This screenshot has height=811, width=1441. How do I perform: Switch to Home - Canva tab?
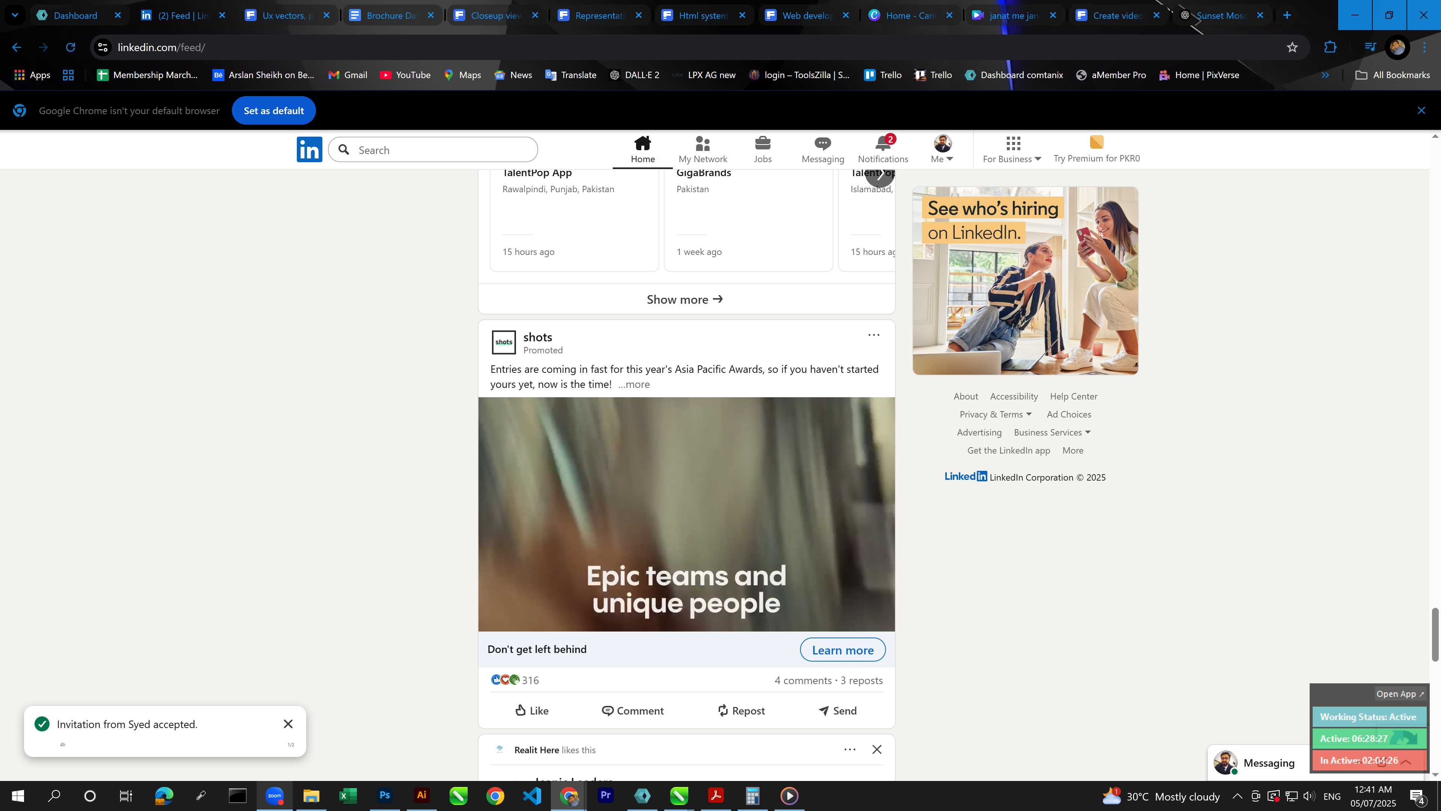(910, 15)
